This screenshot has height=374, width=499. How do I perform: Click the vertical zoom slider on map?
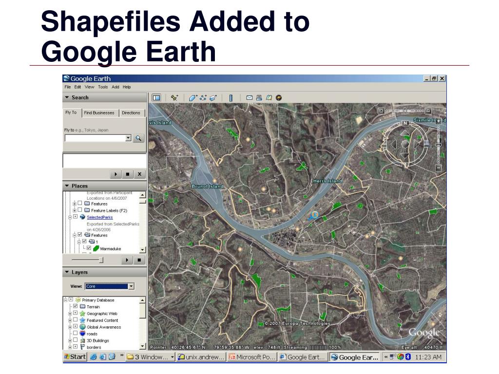tap(439, 144)
